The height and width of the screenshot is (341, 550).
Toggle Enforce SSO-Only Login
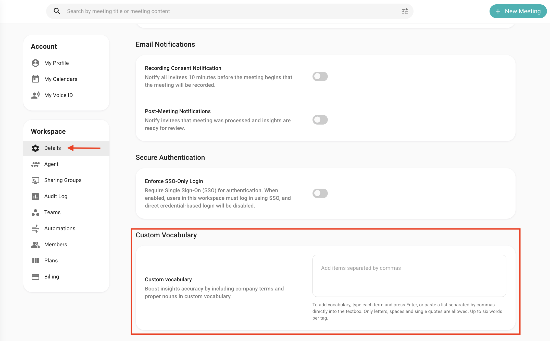320,193
